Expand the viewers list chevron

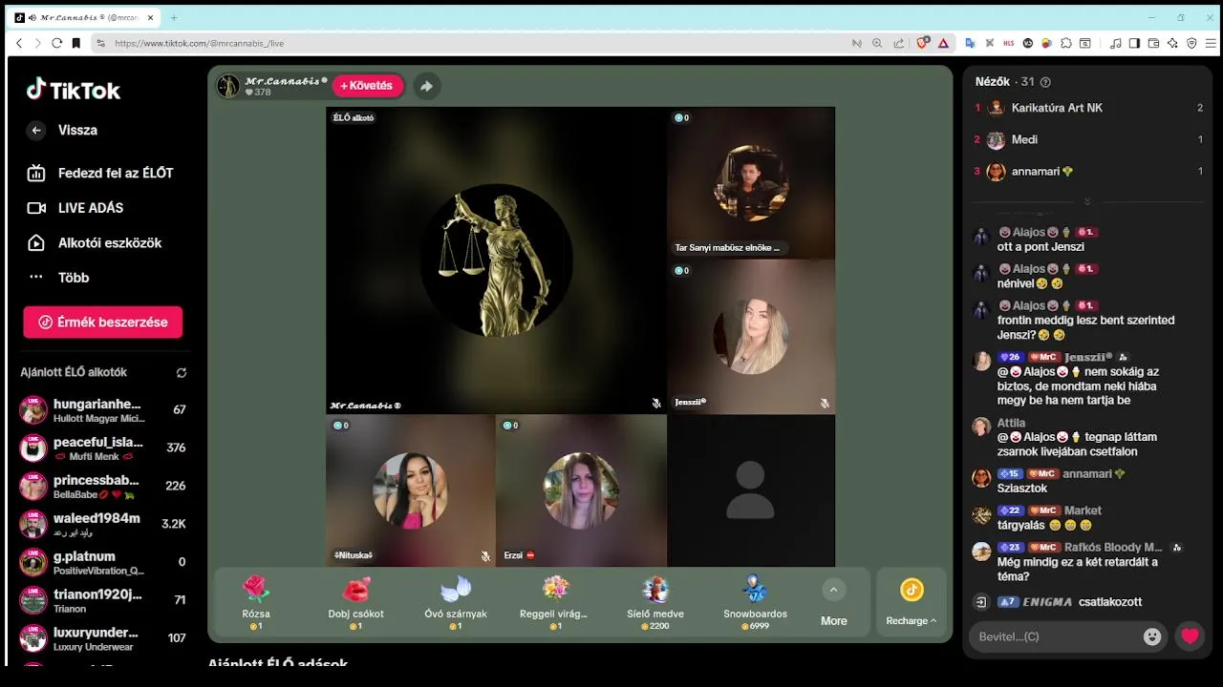click(1087, 201)
